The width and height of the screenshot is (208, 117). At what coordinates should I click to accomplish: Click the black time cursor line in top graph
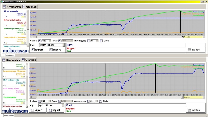coord(180,23)
